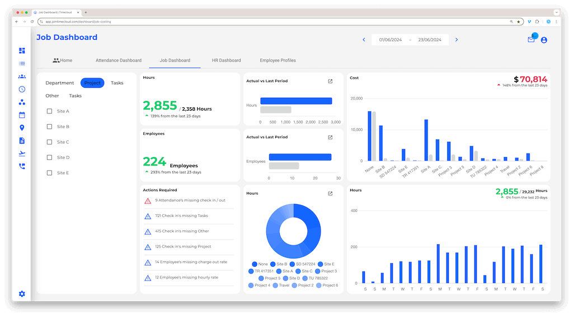The width and height of the screenshot is (573, 317).
Task: Expand the Hours donut chart popout icon
Action: pyautogui.click(x=330, y=193)
